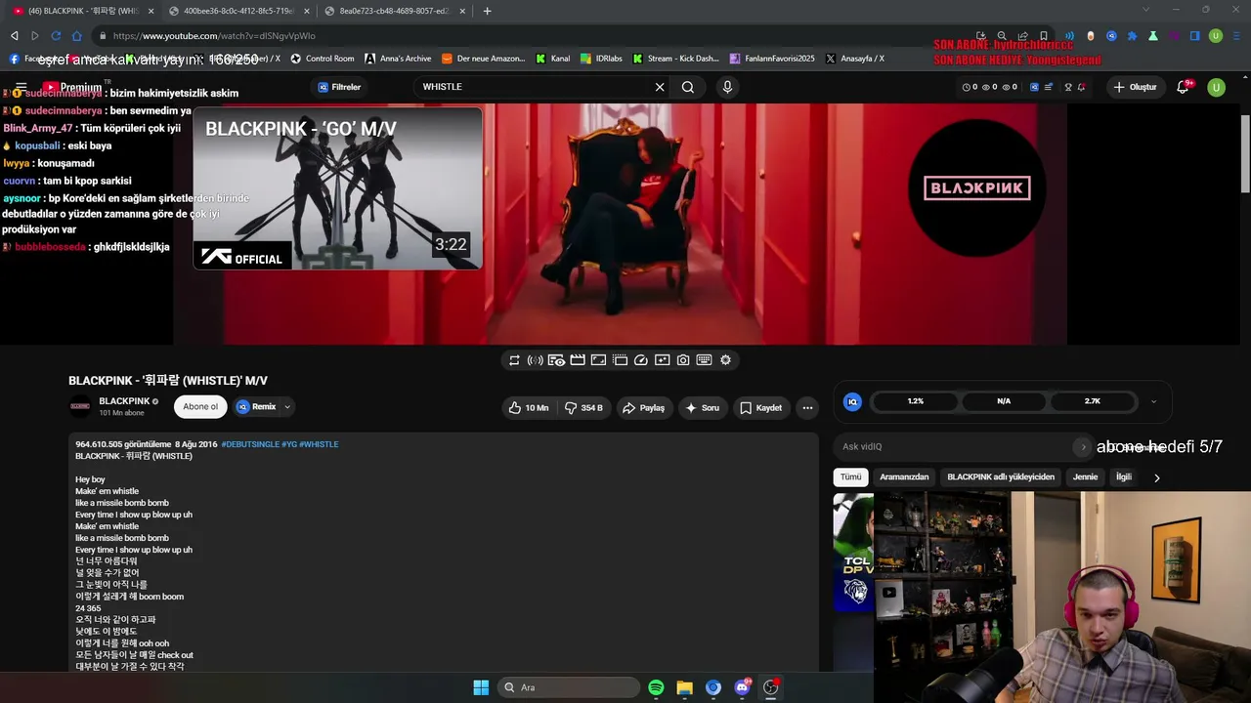Screen dimensions: 1251x703
Task: Open File Explorer from the taskbar
Action: (x=684, y=687)
